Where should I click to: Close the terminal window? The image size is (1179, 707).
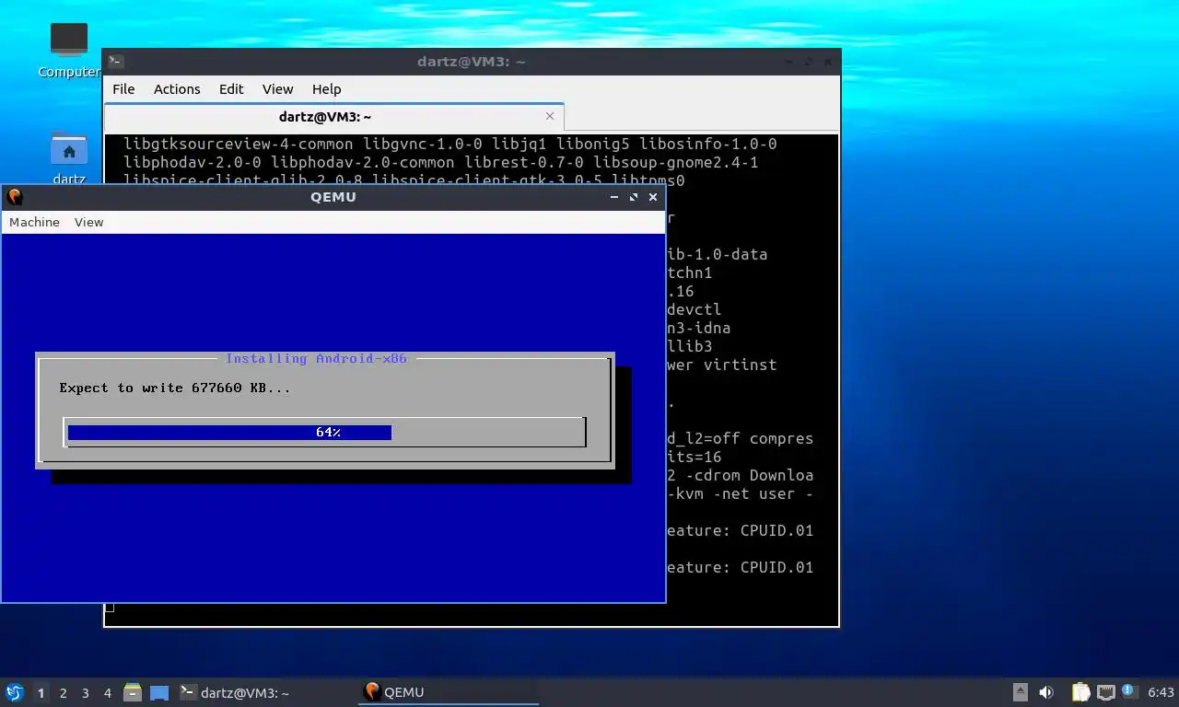(828, 62)
